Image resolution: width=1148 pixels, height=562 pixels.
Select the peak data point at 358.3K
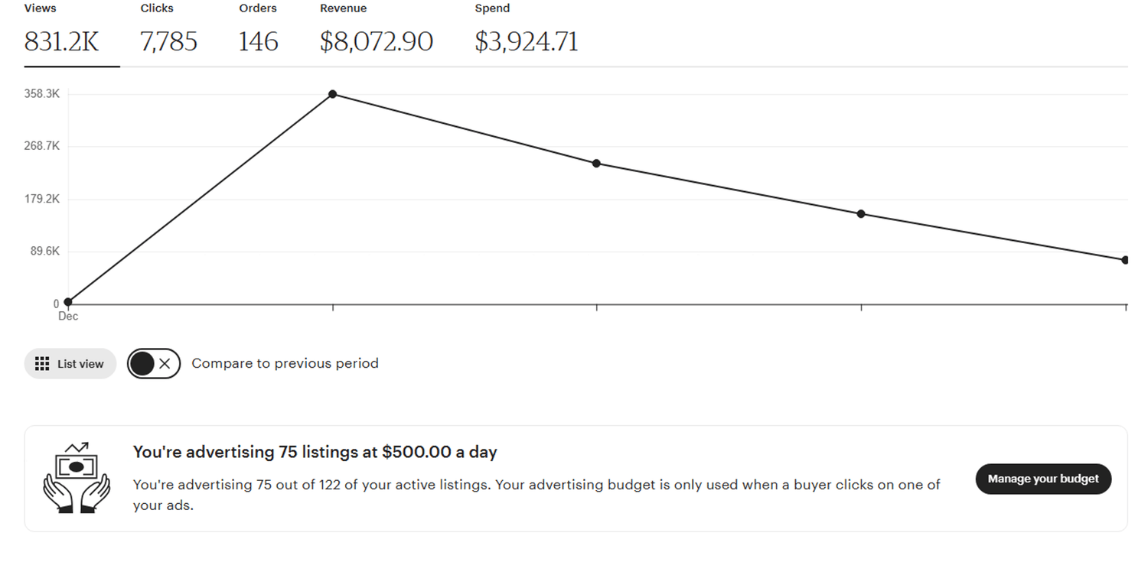click(x=332, y=94)
